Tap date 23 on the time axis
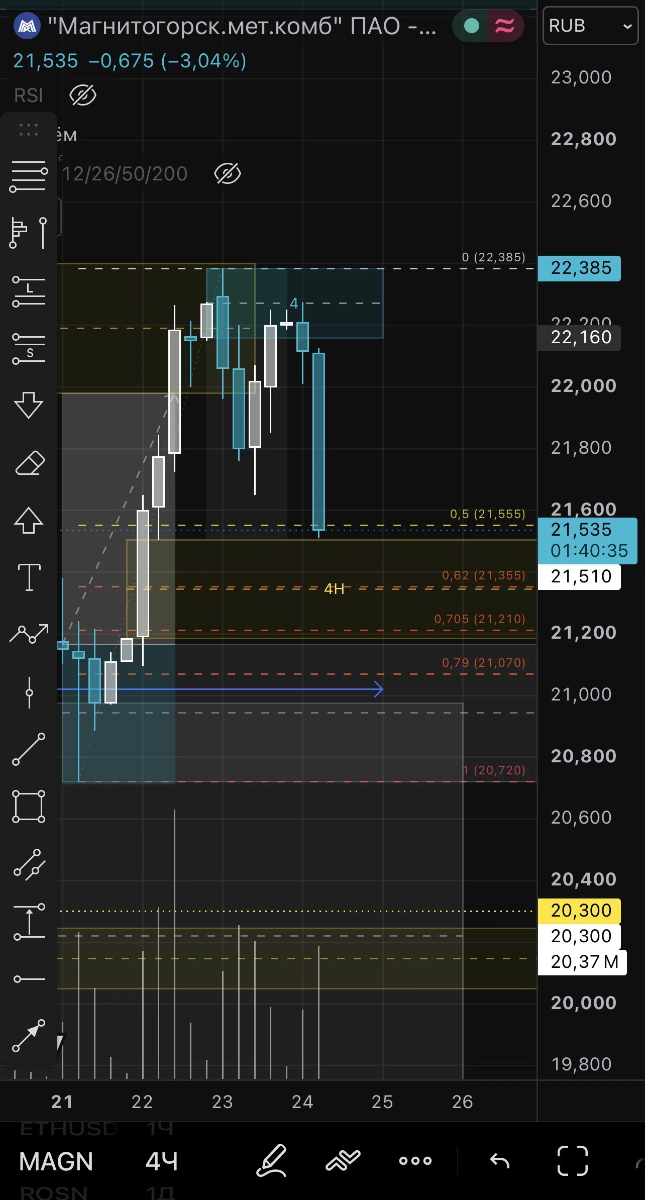Screen dimensions: 645x1200 pos(223,1102)
